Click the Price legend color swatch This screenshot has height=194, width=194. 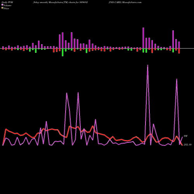[2, 8]
